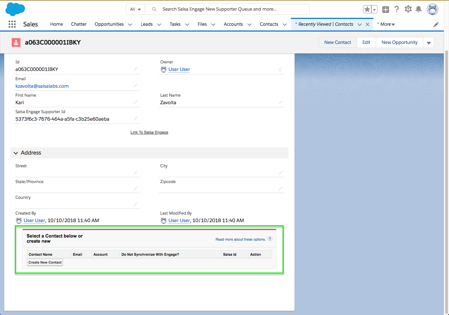Click the help question mark beside Read more
The height and width of the screenshot is (315, 449).
(270, 239)
